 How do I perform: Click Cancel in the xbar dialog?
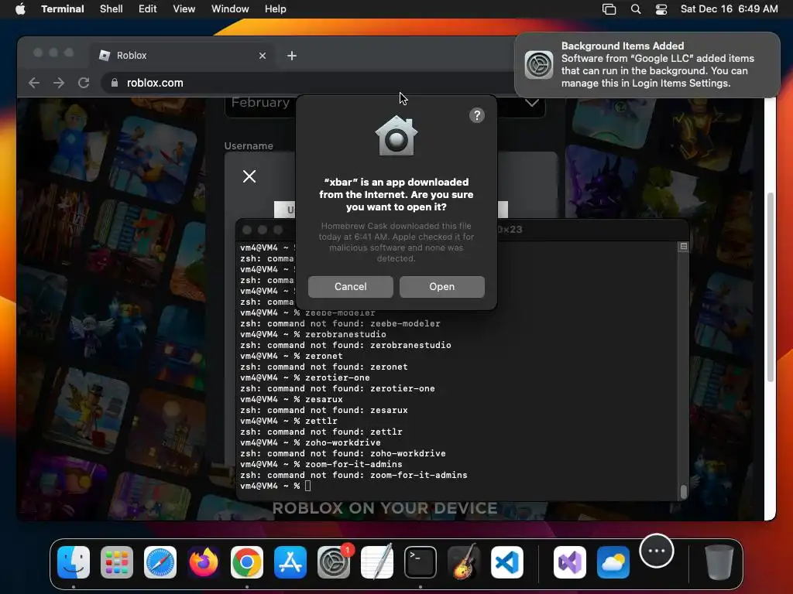point(351,286)
